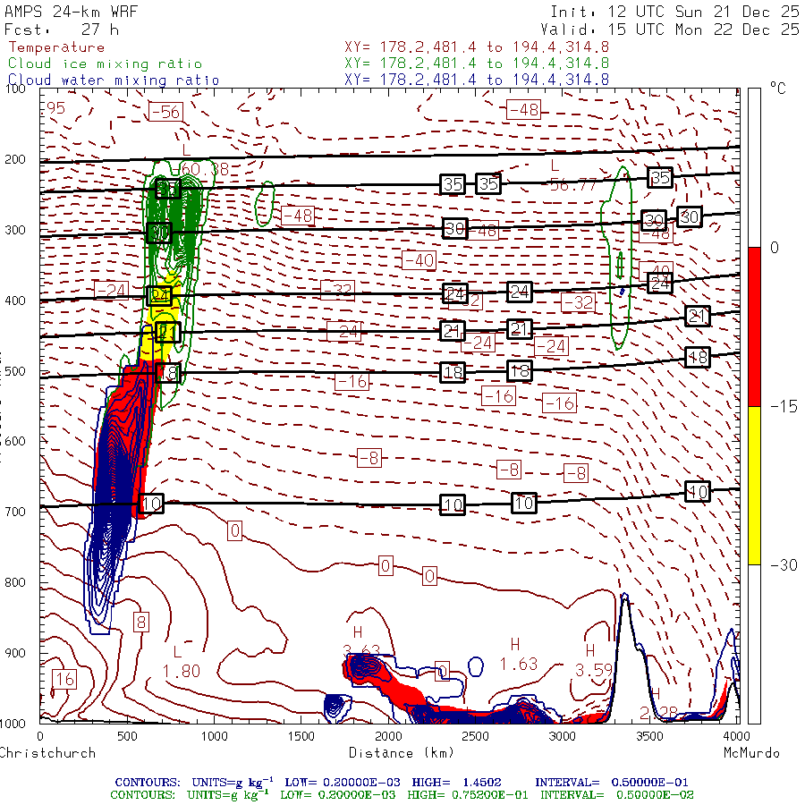
Task: Click the "1.80" low value label
Action: (x=182, y=672)
